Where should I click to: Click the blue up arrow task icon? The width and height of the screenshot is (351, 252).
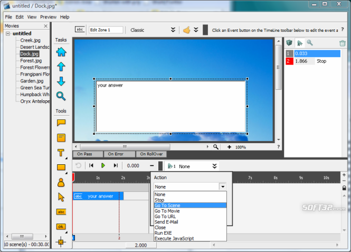tap(61, 67)
